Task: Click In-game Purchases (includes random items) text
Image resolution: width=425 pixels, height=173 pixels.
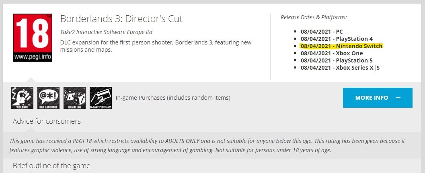Action: [173, 98]
